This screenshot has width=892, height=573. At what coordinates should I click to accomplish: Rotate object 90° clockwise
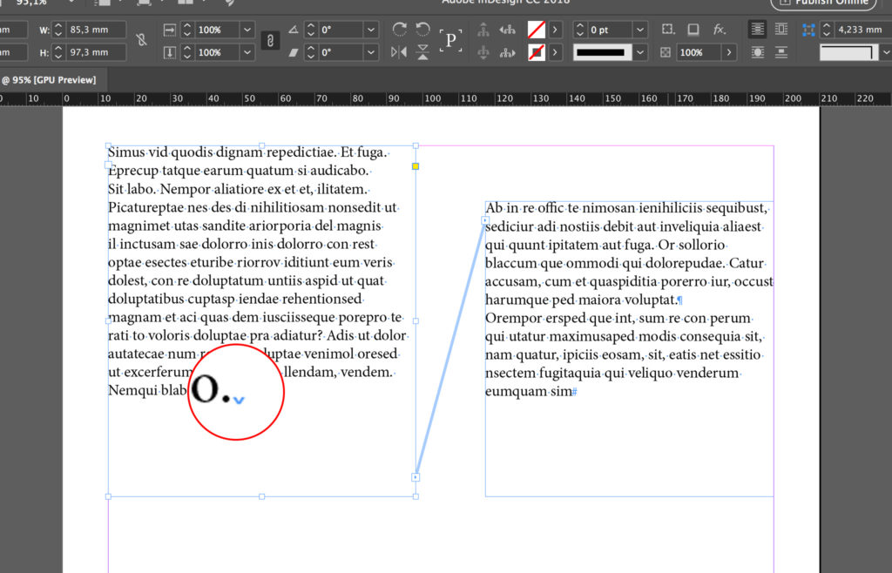(400, 29)
